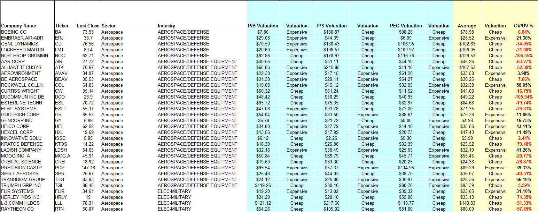Click OV/UV value 50.05%

tap(523, 85)
